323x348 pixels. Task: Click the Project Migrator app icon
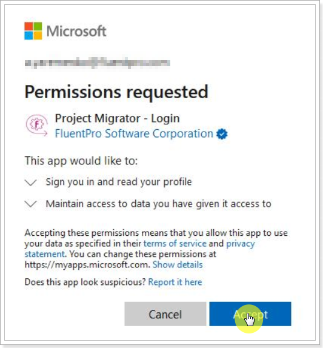37,125
